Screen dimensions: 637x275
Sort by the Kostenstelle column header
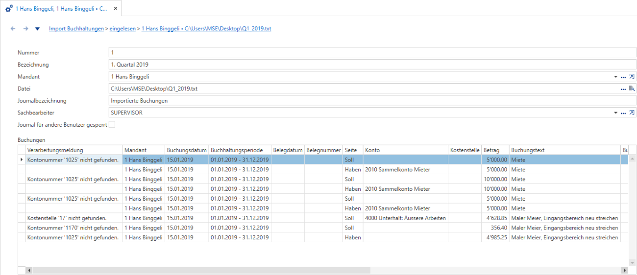[465, 150]
